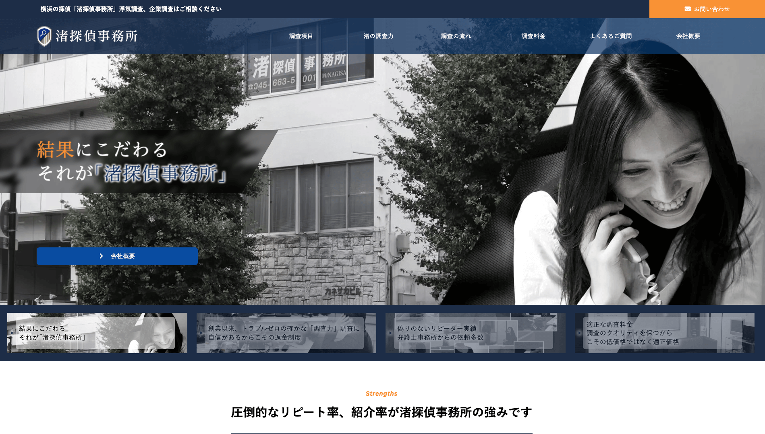Select 調査料金 in the header navigation
The width and height of the screenshot is (765, 434).
coord(533,36)
